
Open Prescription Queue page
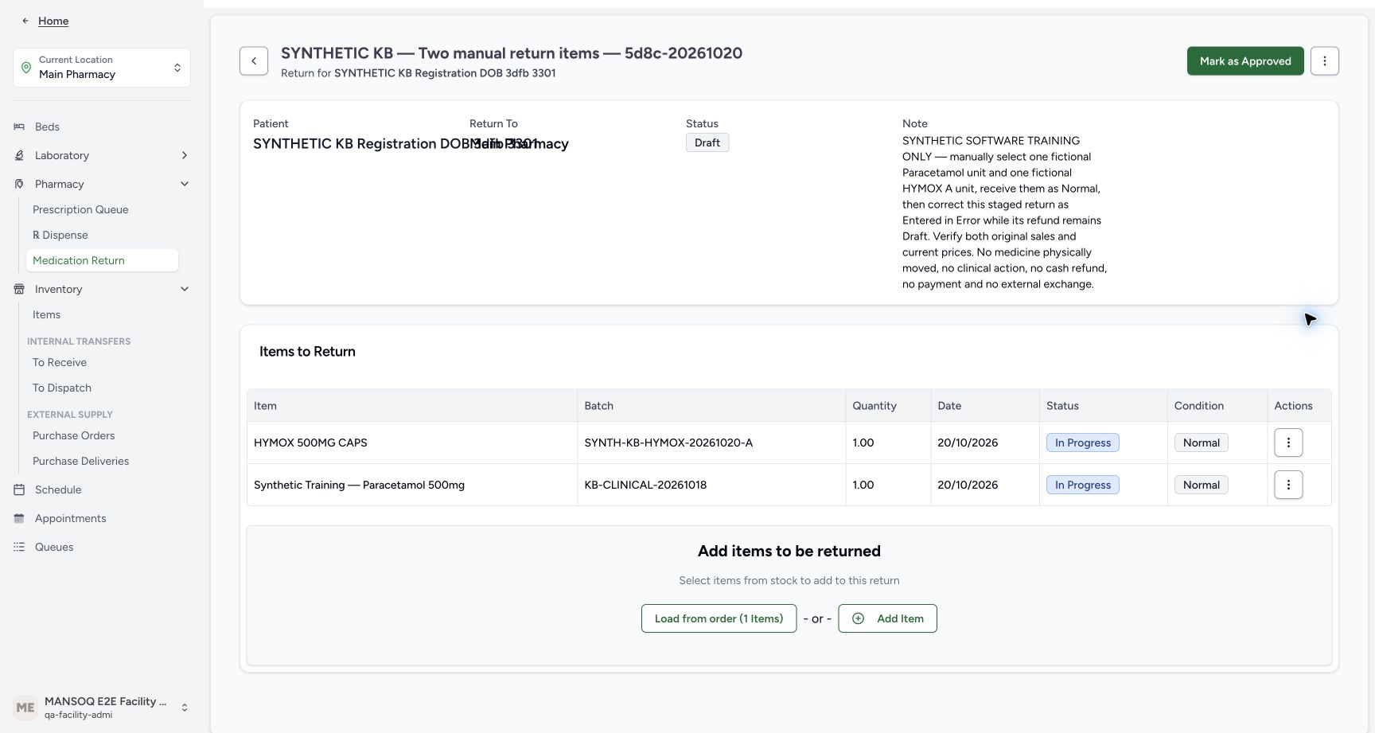click(x=80, y=209)
